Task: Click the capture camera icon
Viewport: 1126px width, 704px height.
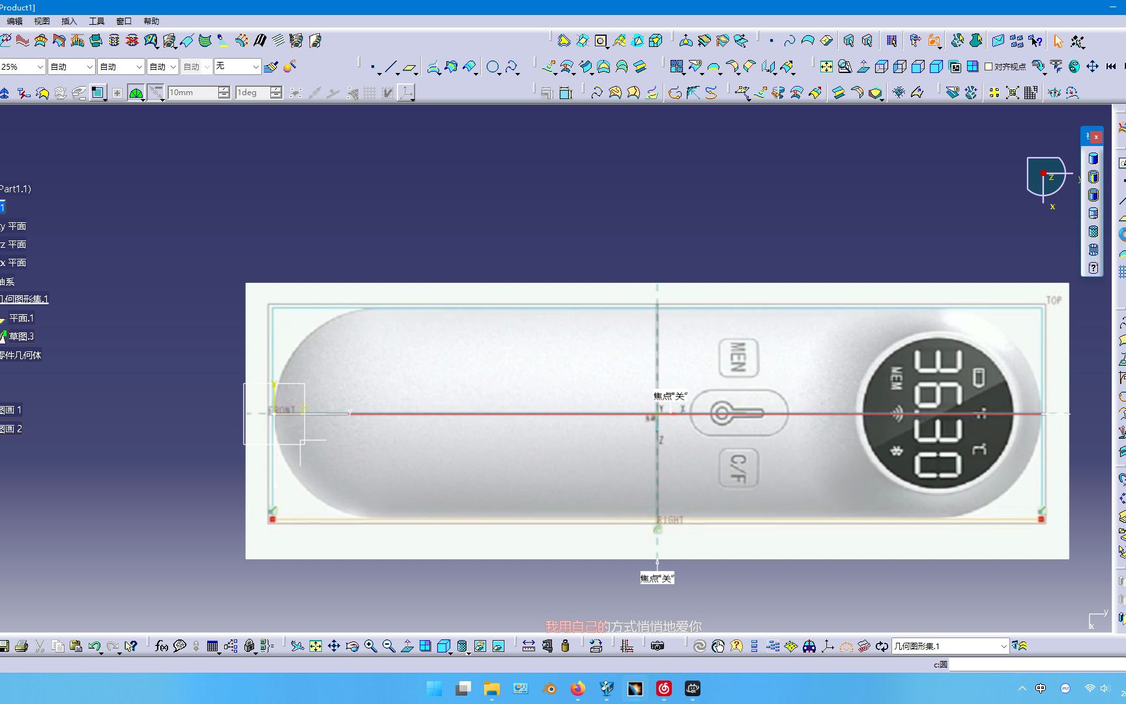Action: coord(657,646)
